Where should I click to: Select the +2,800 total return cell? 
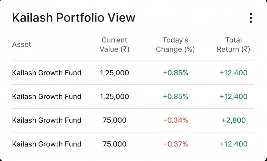(234, 121)
